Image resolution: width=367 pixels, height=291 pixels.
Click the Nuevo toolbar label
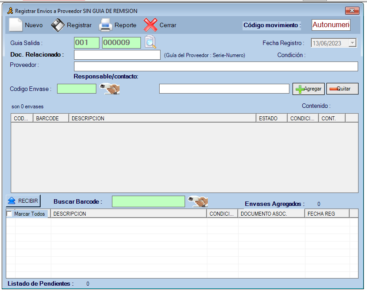[x=34, y=25]
